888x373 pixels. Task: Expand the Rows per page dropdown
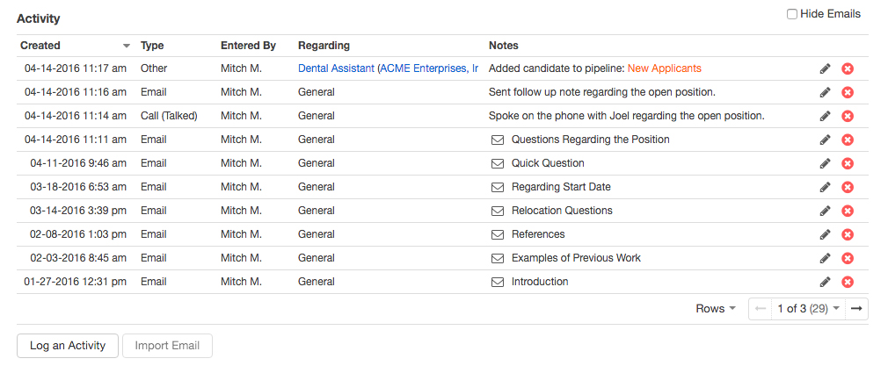tap(716, 309)
